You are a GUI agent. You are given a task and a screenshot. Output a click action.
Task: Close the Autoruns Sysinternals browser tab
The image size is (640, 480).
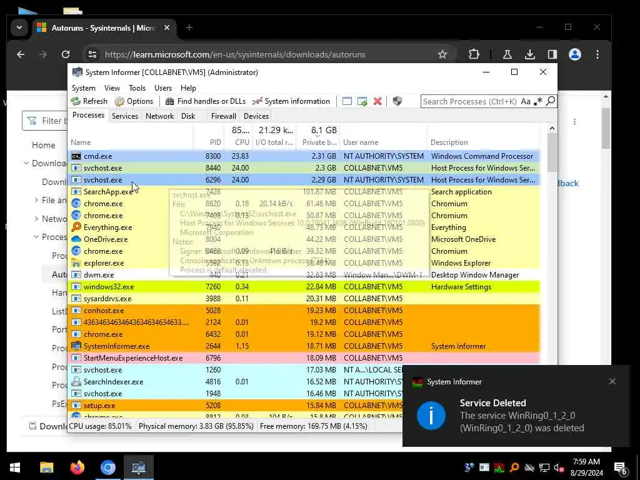[166, 27]
